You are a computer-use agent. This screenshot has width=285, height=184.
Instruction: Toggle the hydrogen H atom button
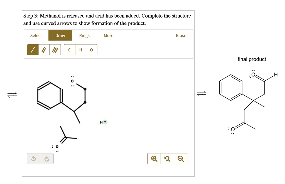[x=80, y=50]
